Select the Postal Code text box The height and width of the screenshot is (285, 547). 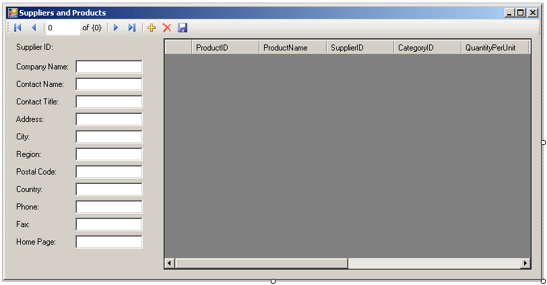click(x=109, y=172)
